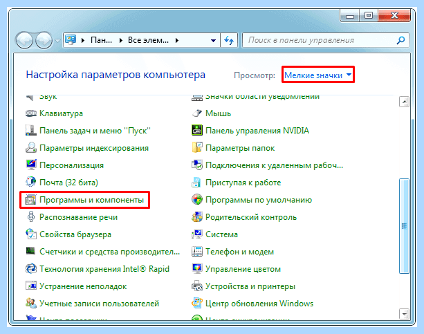Click the remote desktop connections icon

pos(197,165)
